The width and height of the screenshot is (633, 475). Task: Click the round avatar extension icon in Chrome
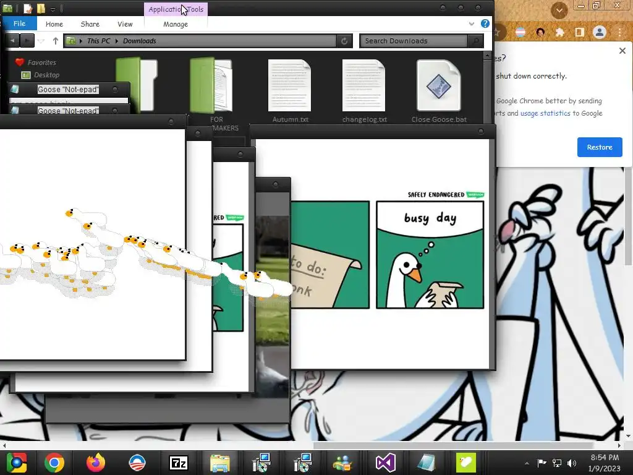coord(540,32)
